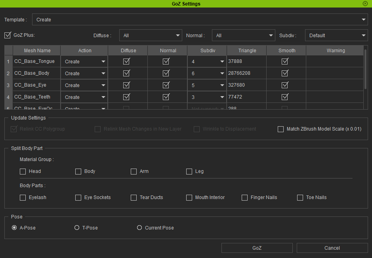Check the Leg material group
Screen dimensions: 372x258
tap(189, 171)
